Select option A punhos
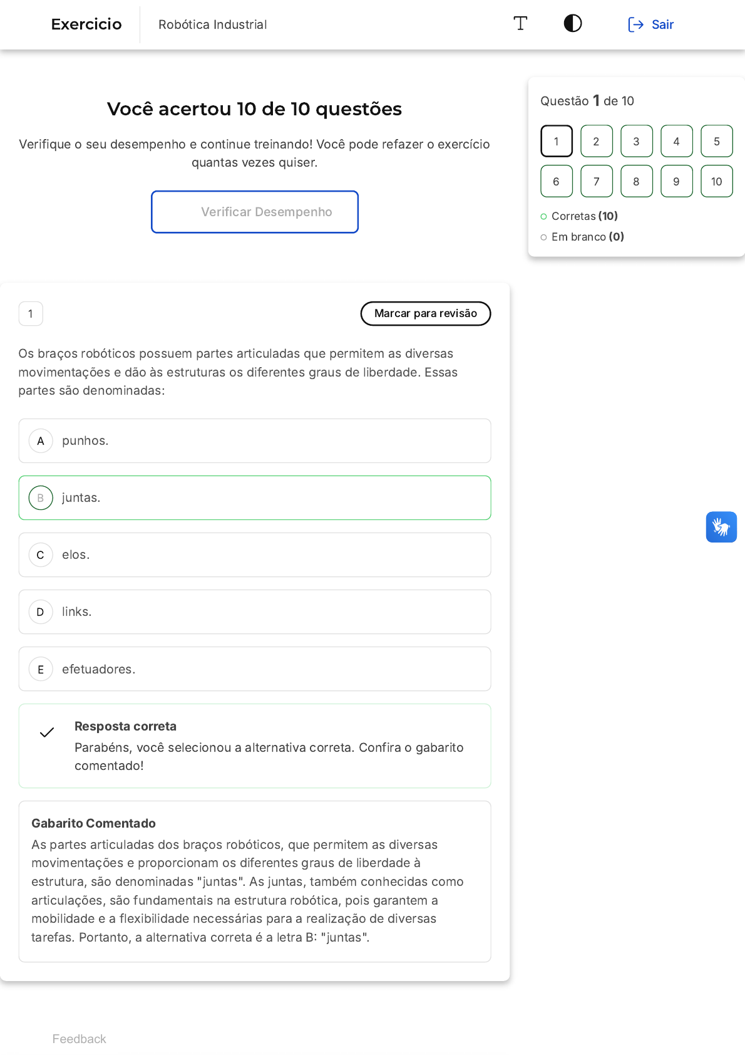Image resolution: width=745 pixels, height=1055 pixels. pyautogui.click(x=255, y=441)
